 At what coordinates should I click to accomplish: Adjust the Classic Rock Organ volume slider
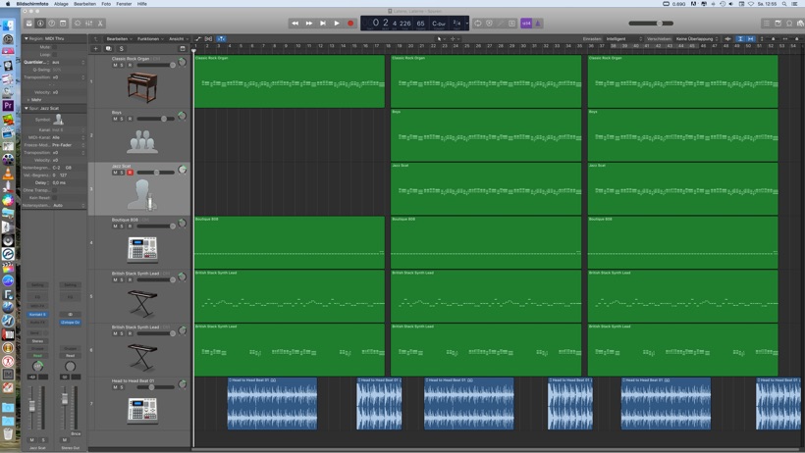pyautogui.click(x=156, y=65)
